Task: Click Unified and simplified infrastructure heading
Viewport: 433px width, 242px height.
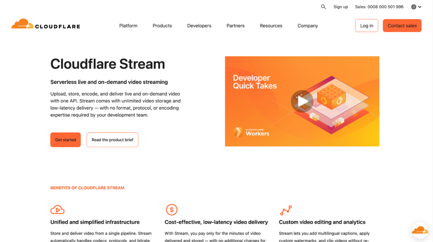Action: tap(95, 222)
